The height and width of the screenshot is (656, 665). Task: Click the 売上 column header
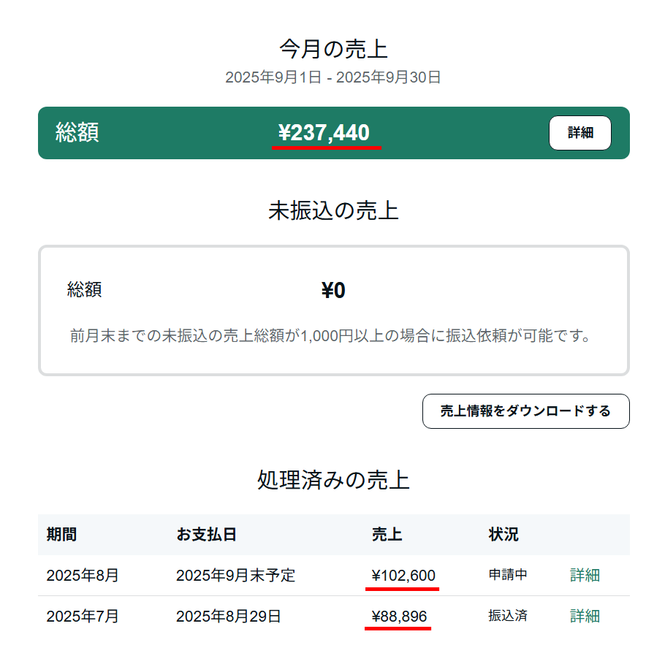387,535
